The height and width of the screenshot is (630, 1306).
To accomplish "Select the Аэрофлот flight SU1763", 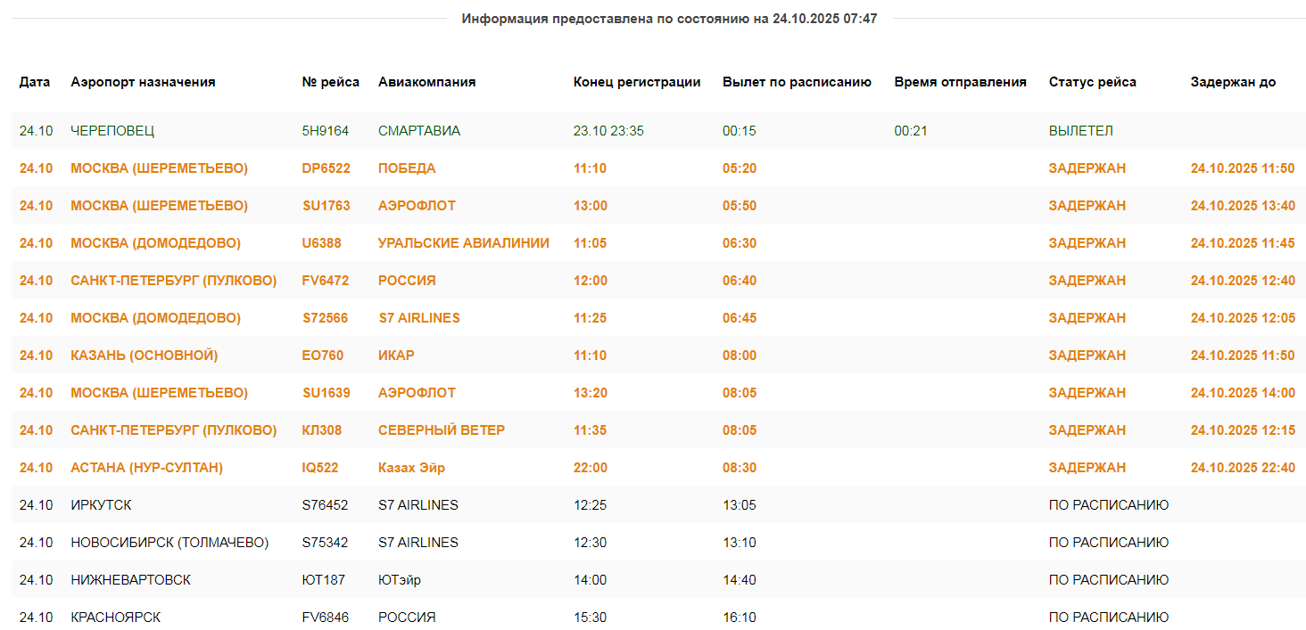I will pos(326,206).
